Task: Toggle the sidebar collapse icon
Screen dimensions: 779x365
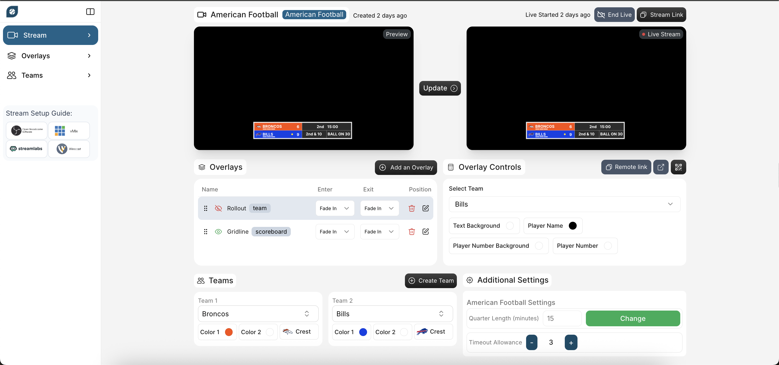Action: point(90,11)
